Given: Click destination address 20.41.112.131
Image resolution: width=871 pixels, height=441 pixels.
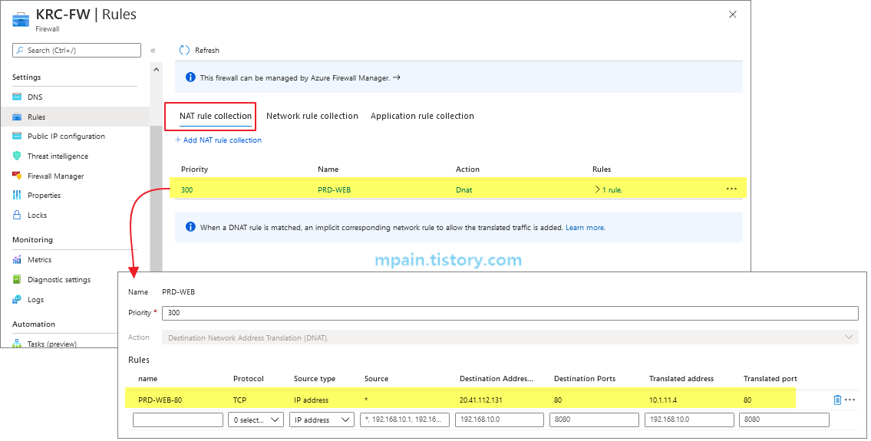Looking at the screenshot, I should [x=482, y=400].
